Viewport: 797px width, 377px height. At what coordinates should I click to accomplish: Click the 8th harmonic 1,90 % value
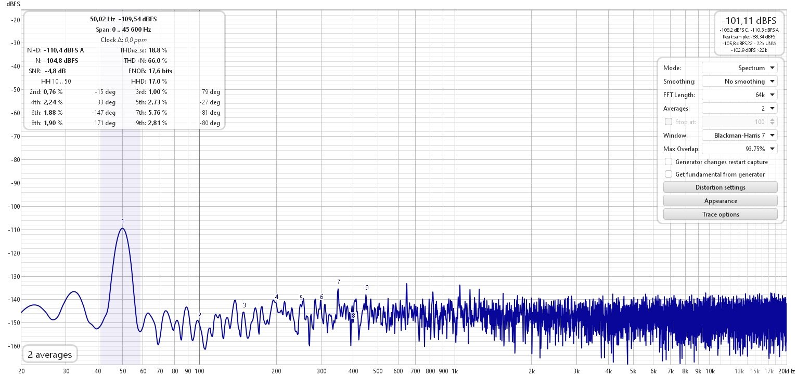pyautogui.click(x=53, y=123)
